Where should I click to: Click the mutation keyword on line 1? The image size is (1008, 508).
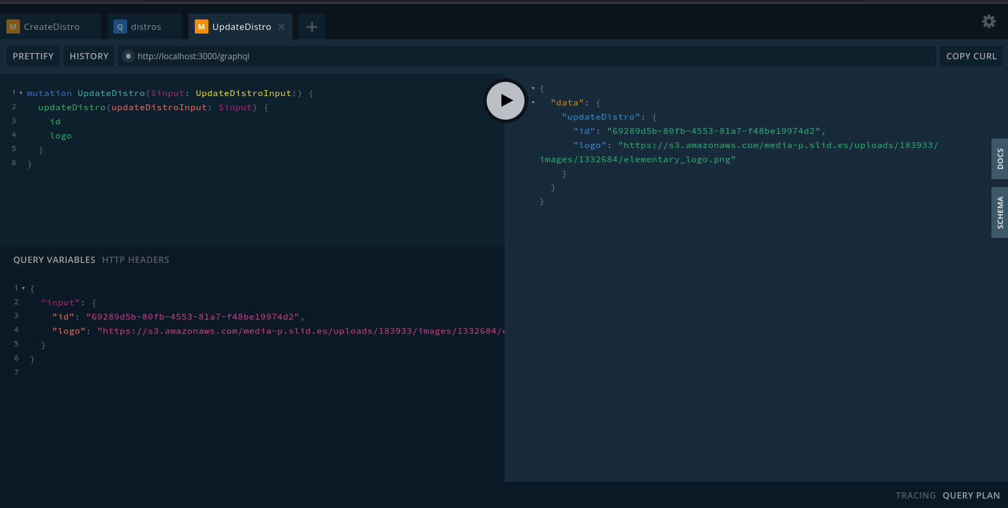coord(49,93)
